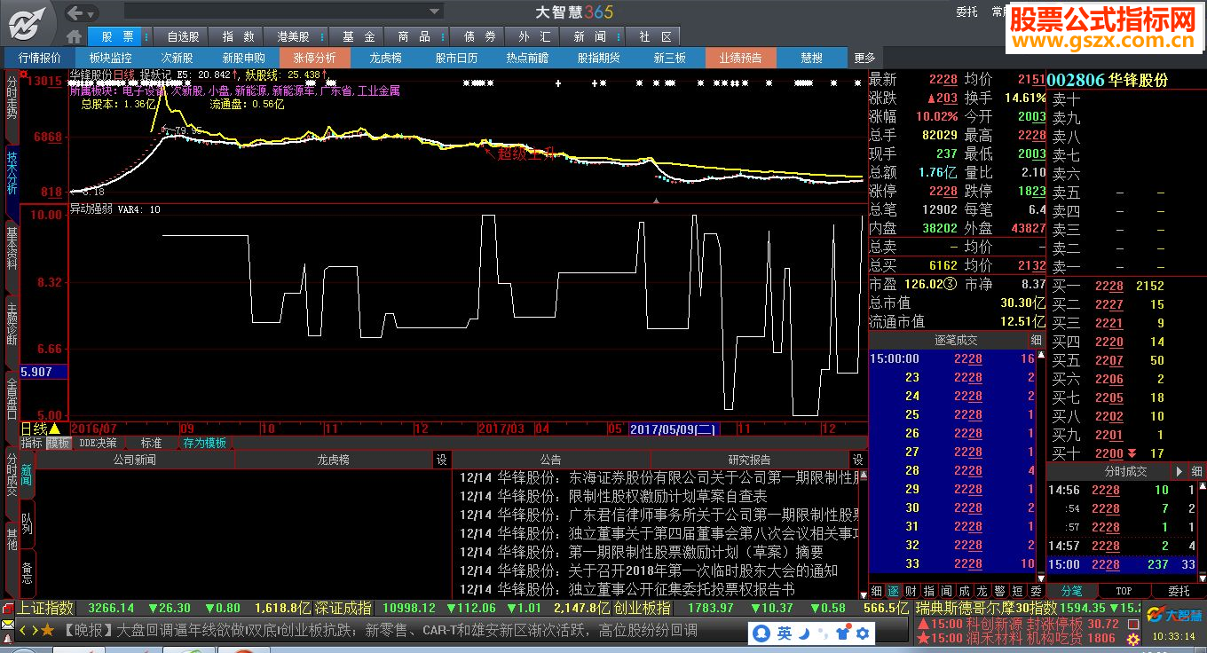
Task: Click the 设 settings button beside 龙虎榜
Action: point(441,460)
